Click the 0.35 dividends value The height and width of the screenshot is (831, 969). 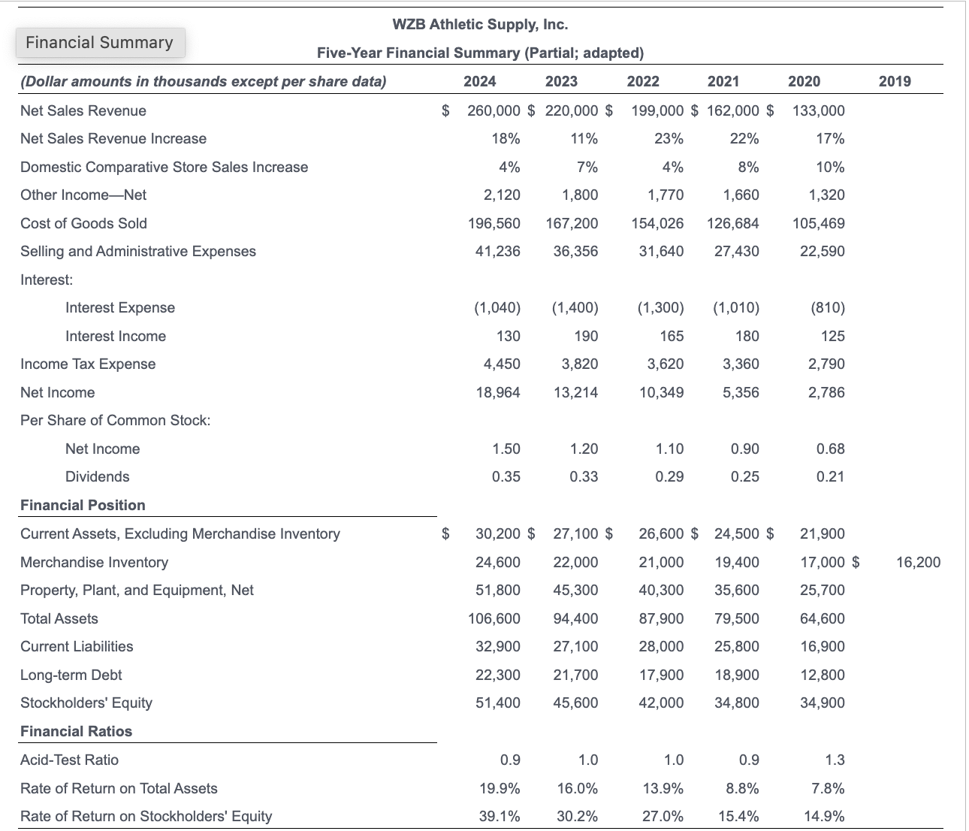[506, 476]
